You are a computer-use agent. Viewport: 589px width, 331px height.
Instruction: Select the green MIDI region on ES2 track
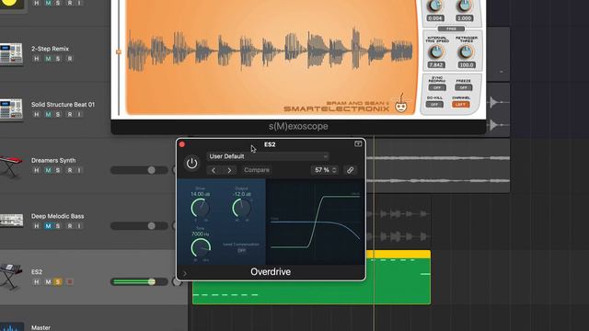[x=311, y=278]
